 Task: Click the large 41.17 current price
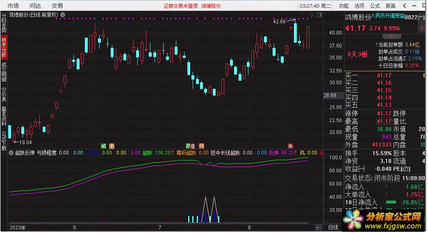[355, 28]
